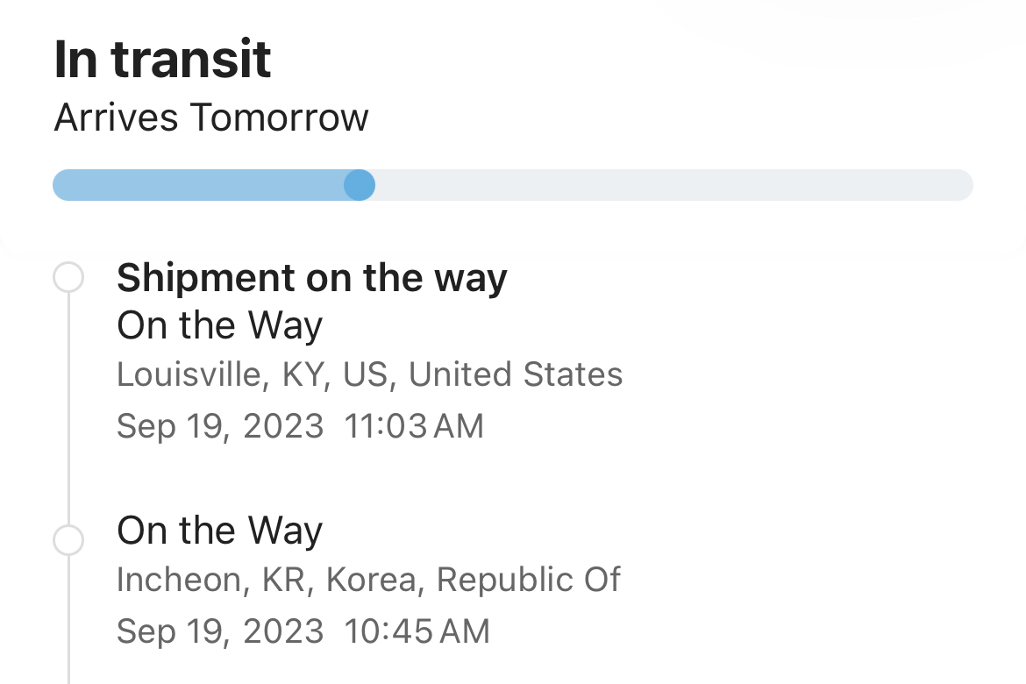Click the 10:45 AM timestamp
1026x684 pixels.
(417, 631)
